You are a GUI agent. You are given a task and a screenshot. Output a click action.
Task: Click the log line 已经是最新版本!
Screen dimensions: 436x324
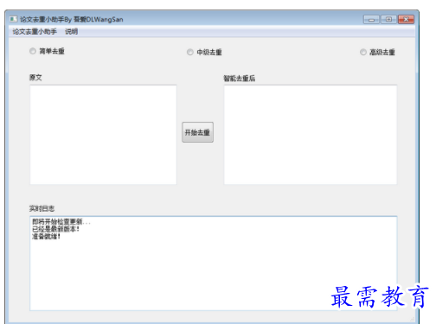click(x=55, y=229)
